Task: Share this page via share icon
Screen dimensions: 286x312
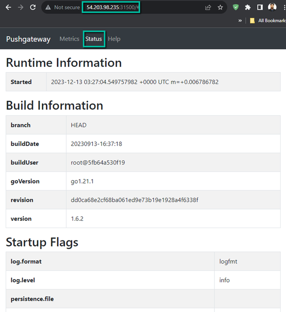Action: tap(208, 8)
